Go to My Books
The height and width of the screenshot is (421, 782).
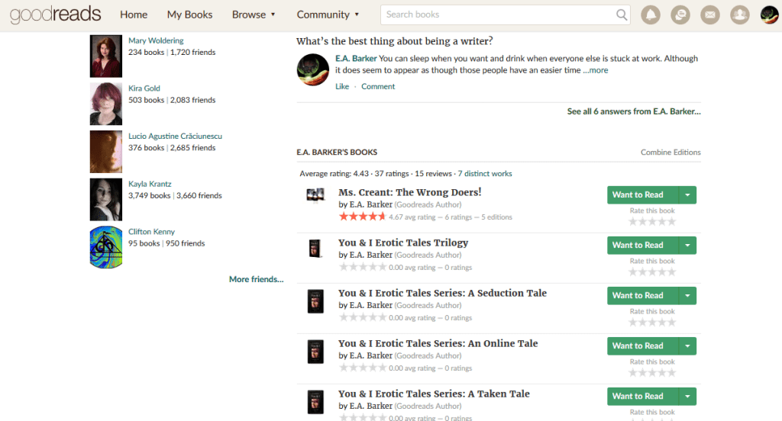[x=189, y=14]
